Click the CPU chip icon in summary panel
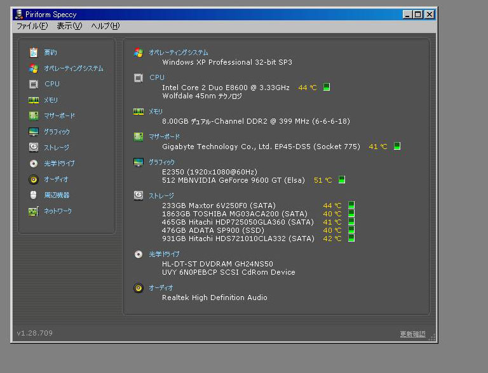The height and width of the screenshot is (373, 488). pos(139,77)
